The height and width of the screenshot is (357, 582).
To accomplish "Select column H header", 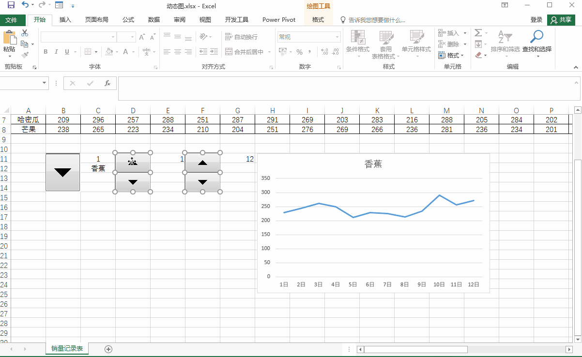I will [273, 111].
